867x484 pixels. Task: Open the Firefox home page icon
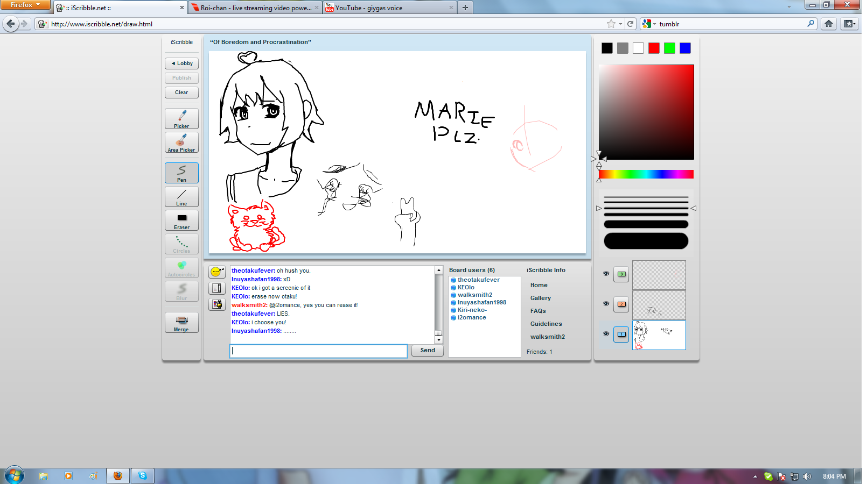pyautogui.click(x=829, y=24)
